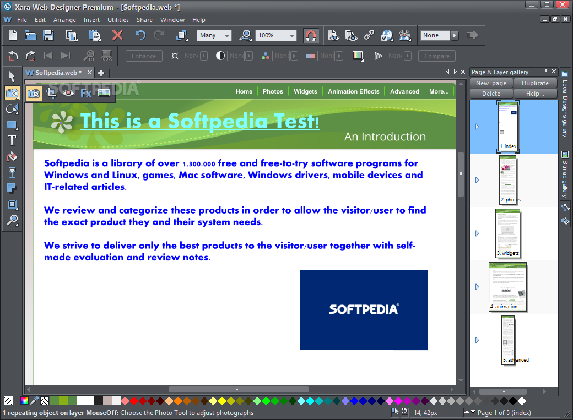Open the brightness None dropdown arrow
This screenshot has height=420, width=573.
click(x=204, y=56)
